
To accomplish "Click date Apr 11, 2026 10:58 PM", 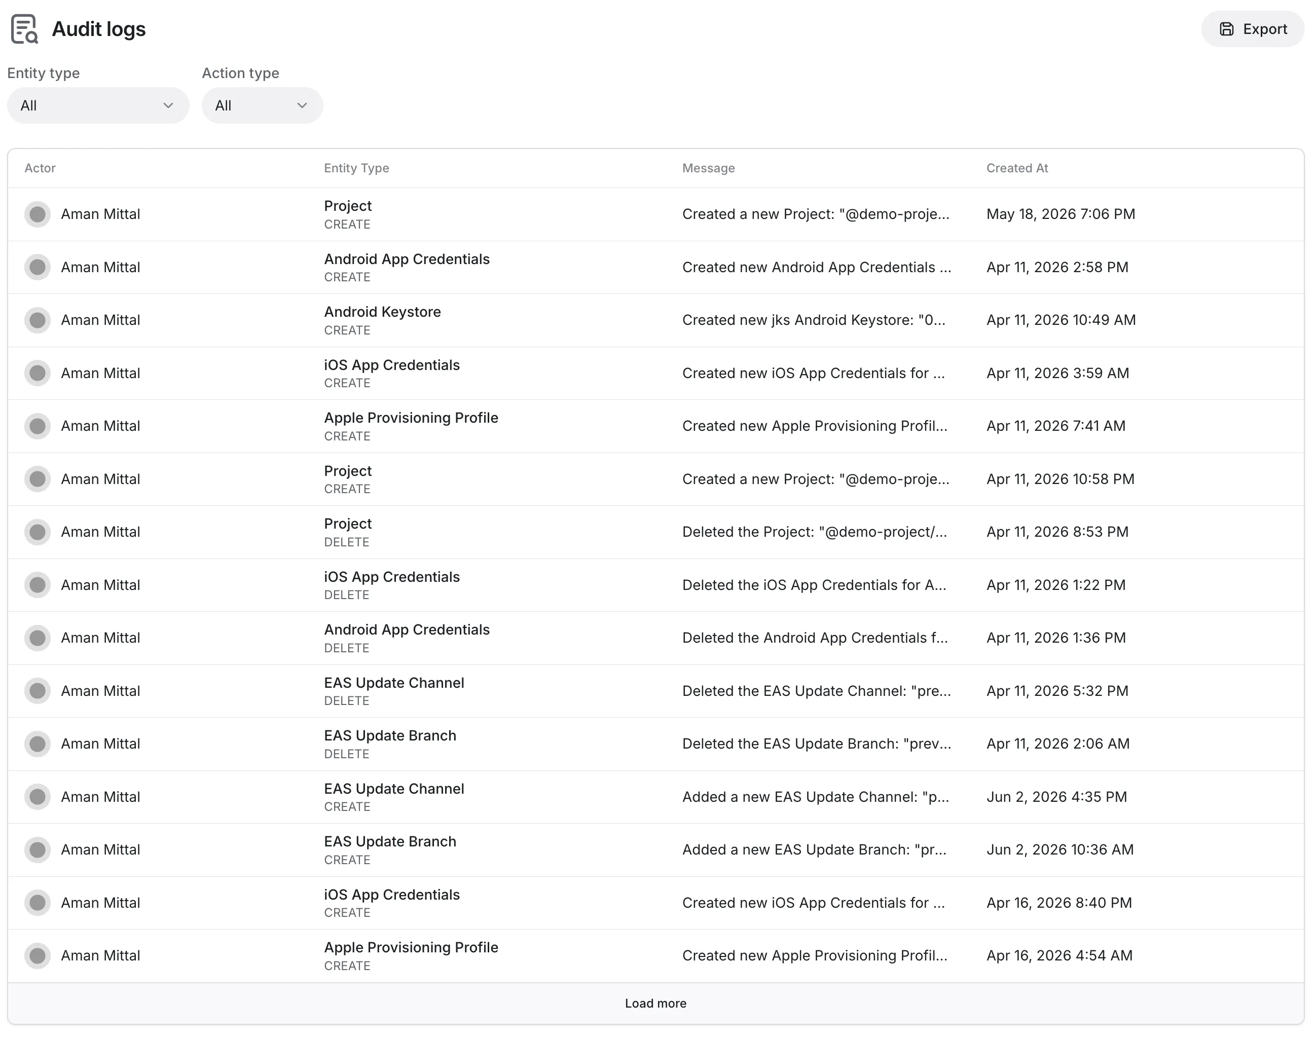I will coord(1061,479).
